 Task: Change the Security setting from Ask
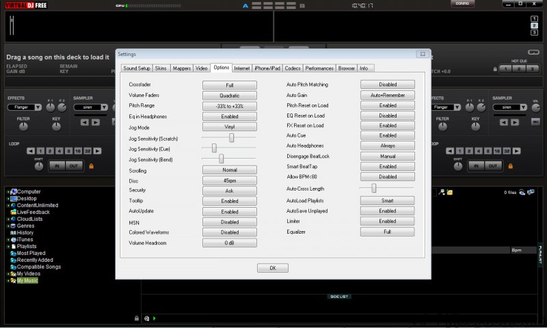point(230,191)
